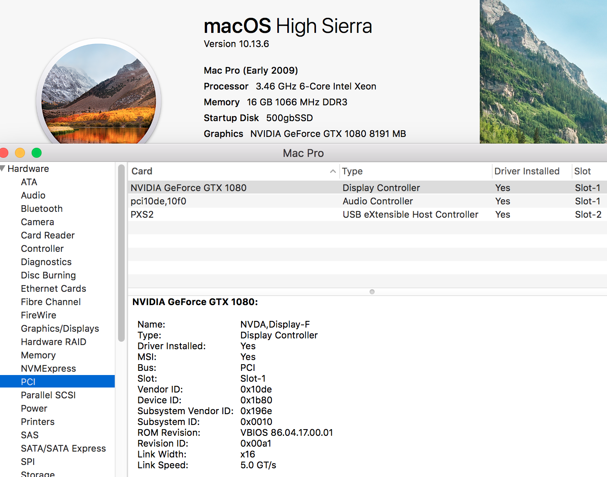The height and width of the screenshot is (477, 607).
Task: Select SAS in the sidebar
Action: pyautogui.click(x=30, y=435)
